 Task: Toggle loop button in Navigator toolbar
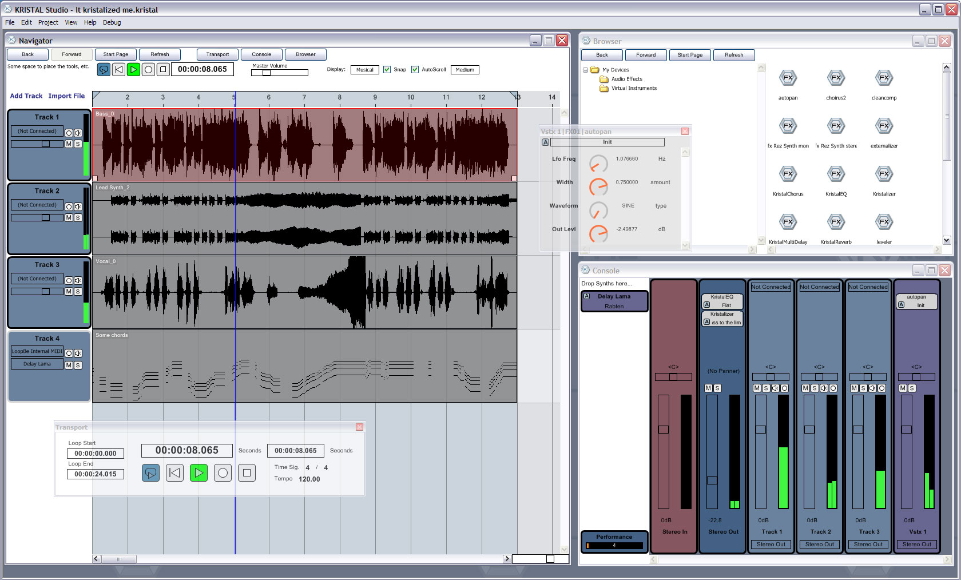[x=104, y=70]
